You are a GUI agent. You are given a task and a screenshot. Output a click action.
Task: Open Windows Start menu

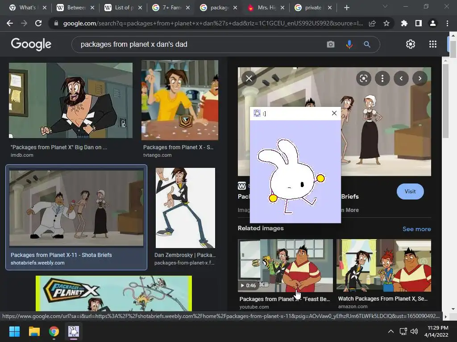tap(14, 331)
